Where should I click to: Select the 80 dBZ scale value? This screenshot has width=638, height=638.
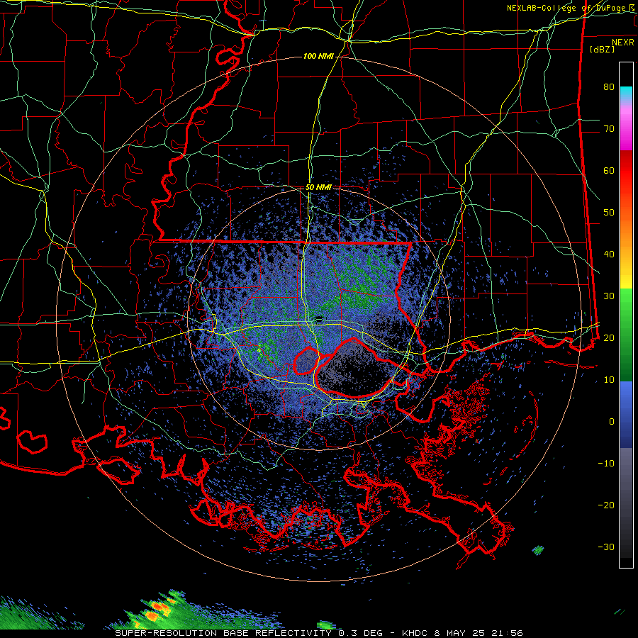(x=609, y=86)
